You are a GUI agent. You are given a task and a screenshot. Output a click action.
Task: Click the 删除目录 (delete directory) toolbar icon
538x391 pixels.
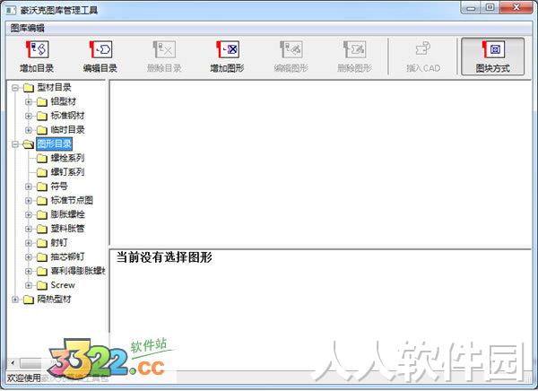click(x=164, y=56)
